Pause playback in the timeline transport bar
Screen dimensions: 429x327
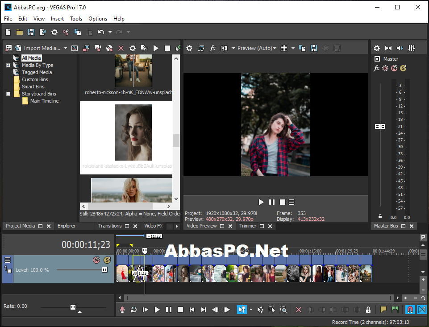(169, 310)
